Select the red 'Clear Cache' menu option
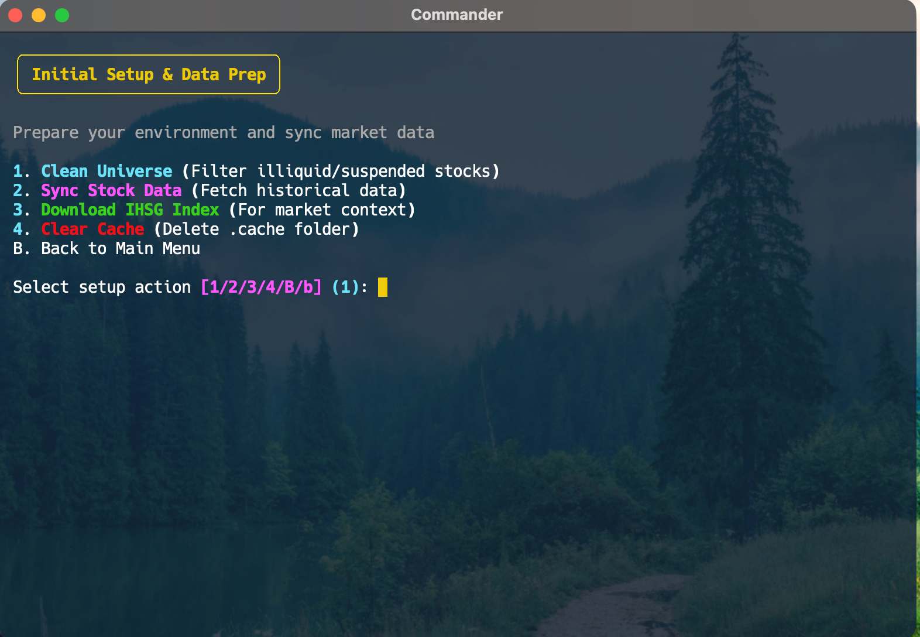This screenshot has height=637, width=920. [92, 229]
